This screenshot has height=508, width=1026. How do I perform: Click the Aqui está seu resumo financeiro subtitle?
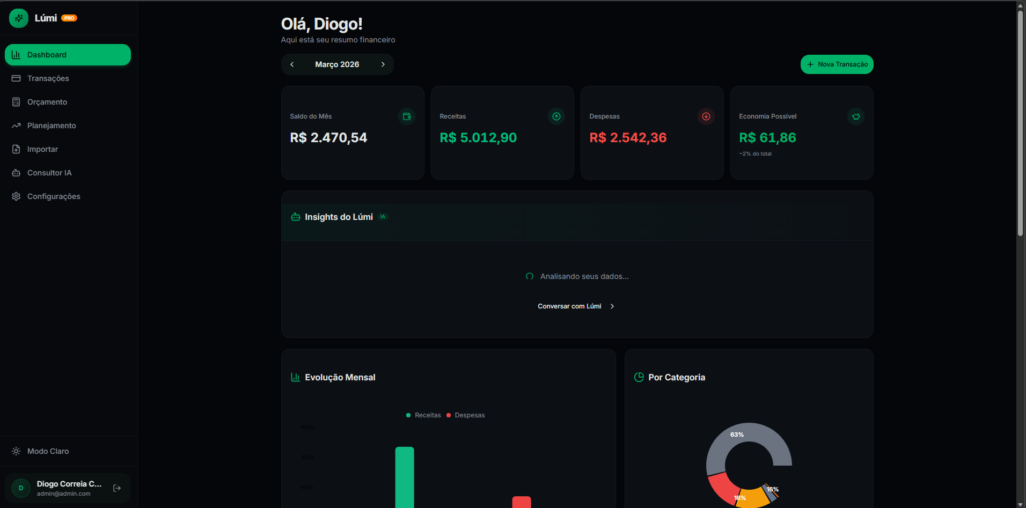tap(338, 40)
